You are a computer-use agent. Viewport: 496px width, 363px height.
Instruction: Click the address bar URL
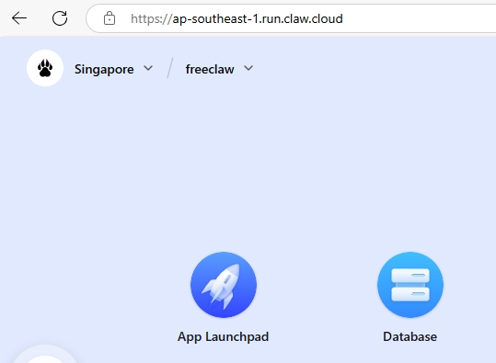(236, 19)
